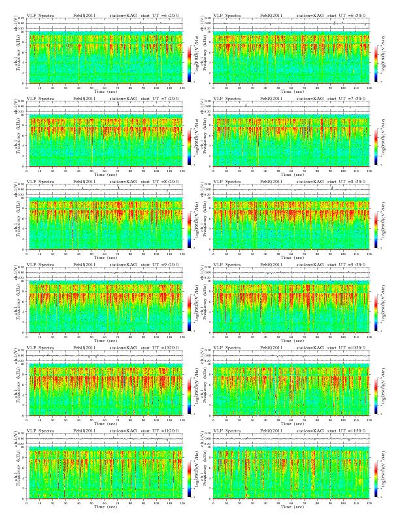Click the ch.1 voltage waveform above the 9:50:0 spectrogram
The width and height of the screenshot is (400, 518).
[291, 273]
